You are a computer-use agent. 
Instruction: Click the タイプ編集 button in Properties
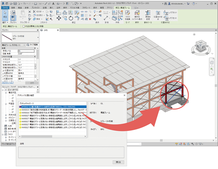(32, 45)
